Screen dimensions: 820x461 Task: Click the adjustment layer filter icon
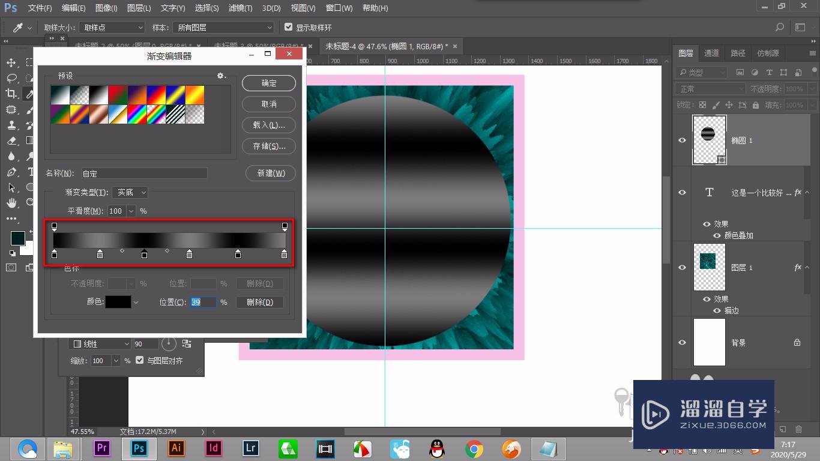point(755,73)
